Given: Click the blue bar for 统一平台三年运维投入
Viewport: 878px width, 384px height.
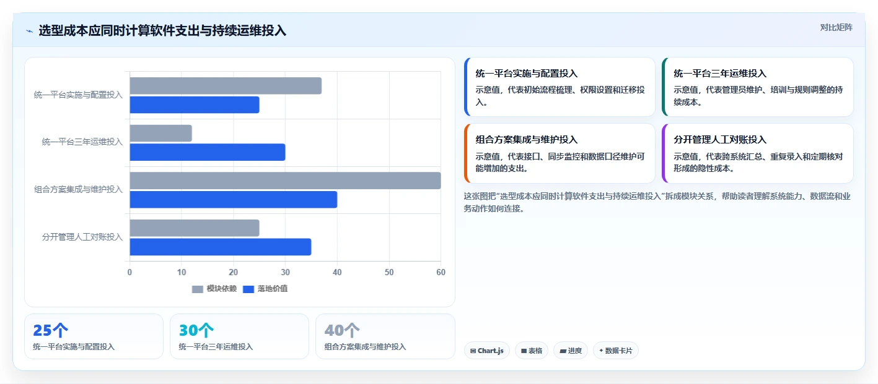Looking at the screenshot, I should (208, 152).
